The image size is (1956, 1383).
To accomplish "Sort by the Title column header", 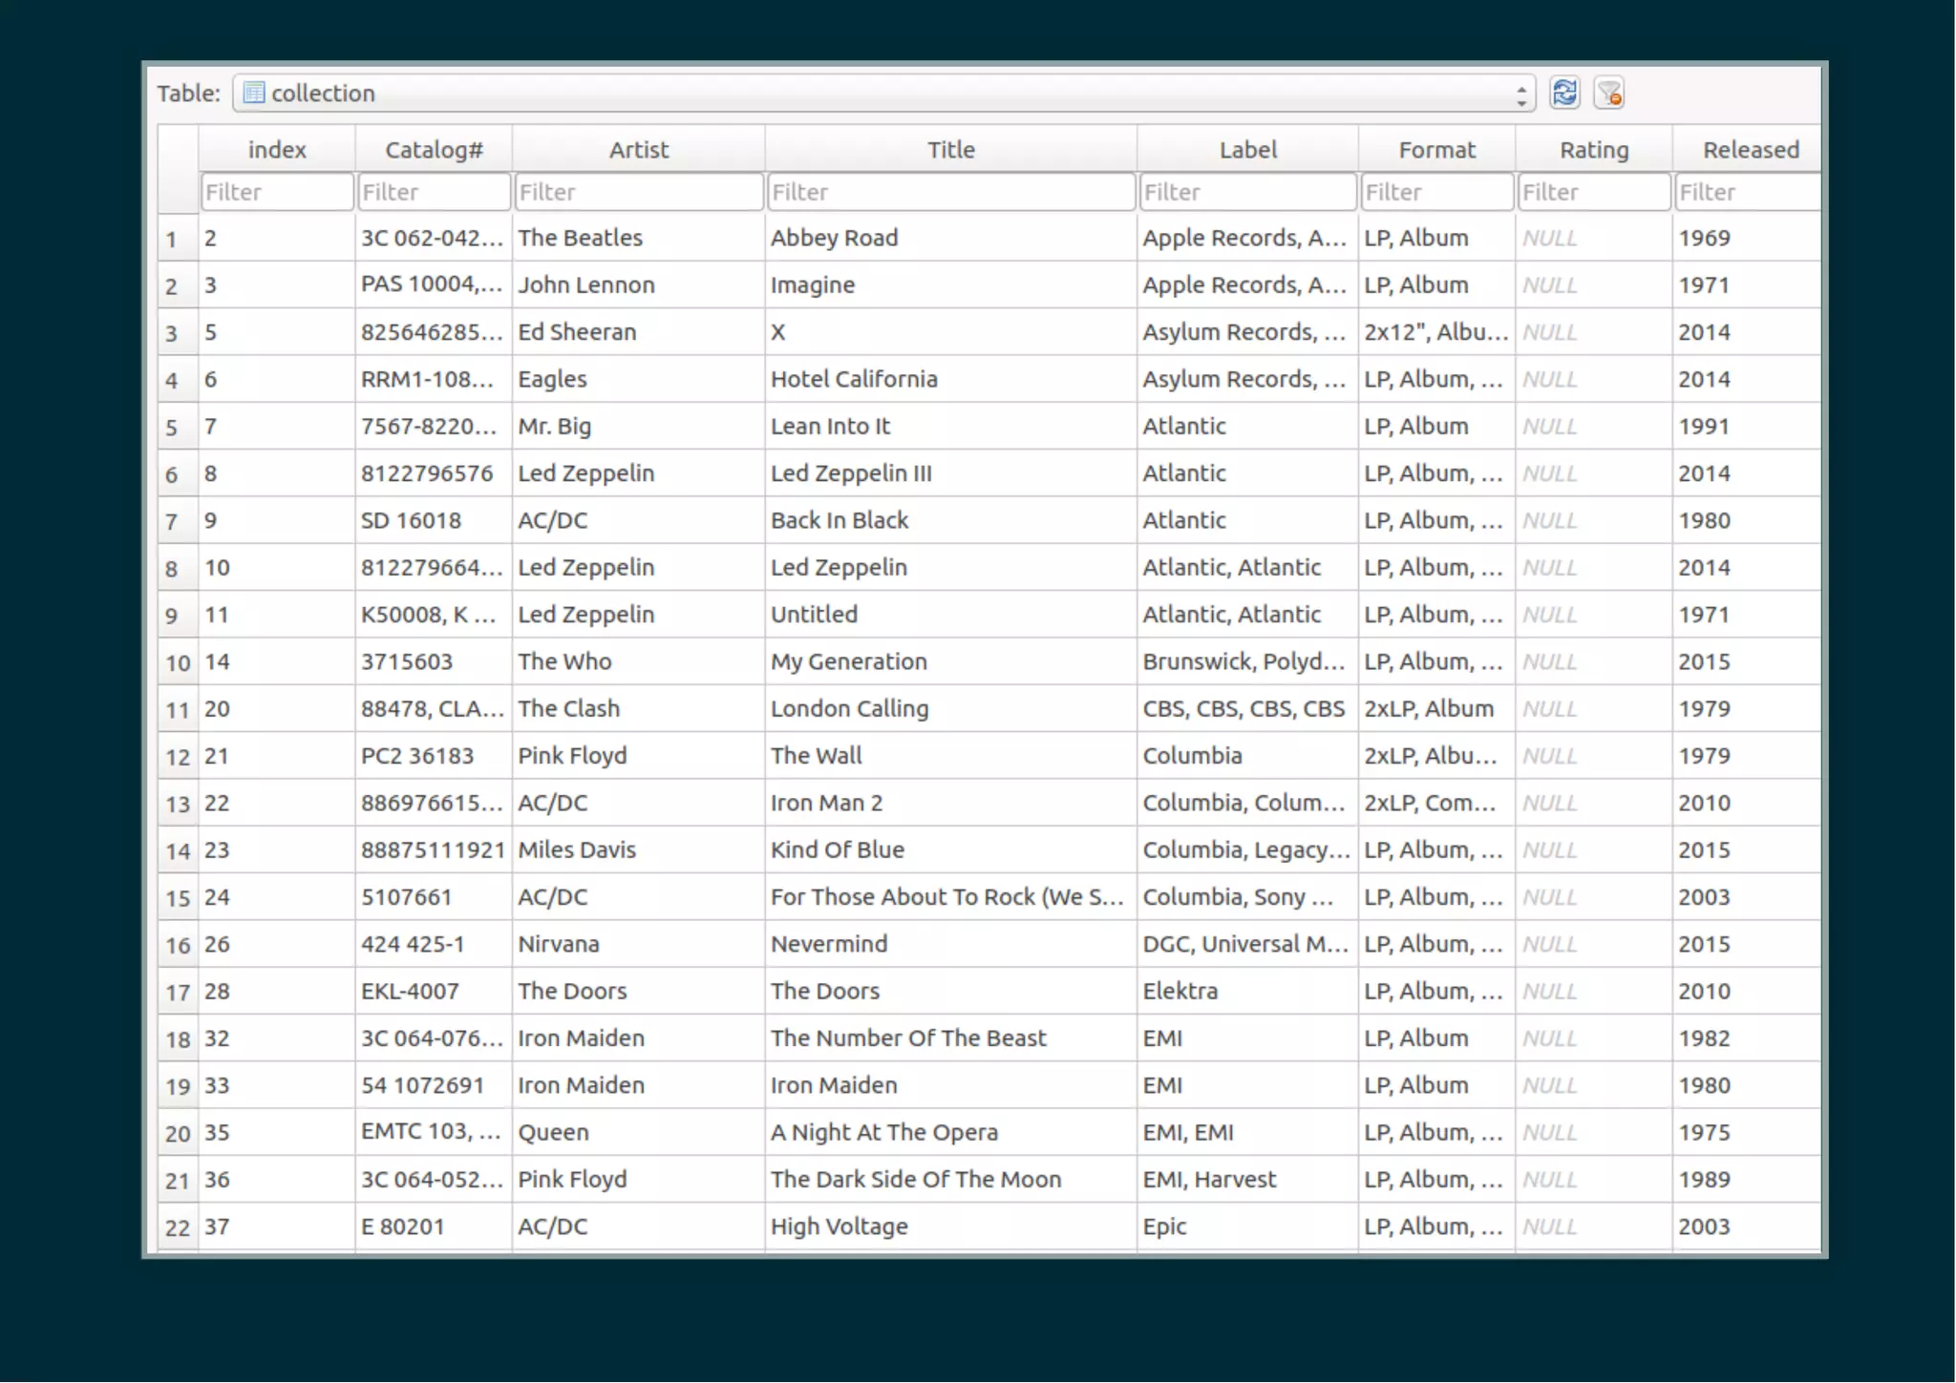I will coord(951,149).
